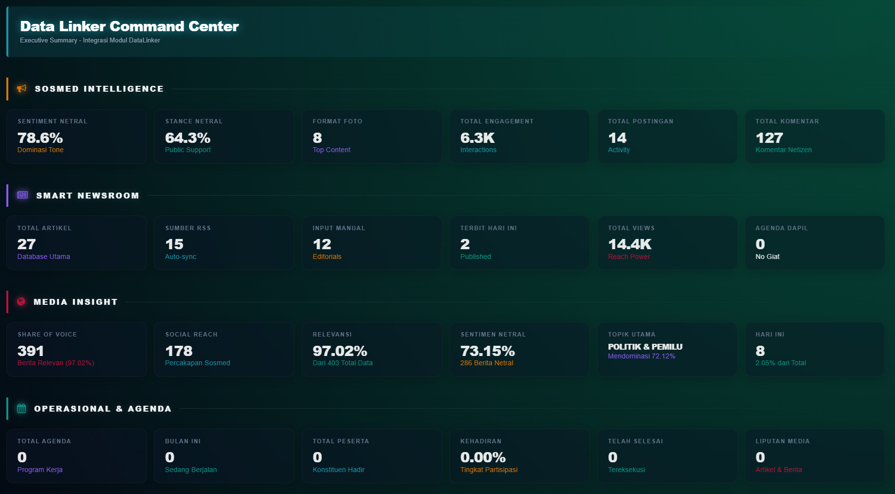The width and height of the screenshot is (895, 494).
Task: Click the Smart Newsroom section heading
Action: [87, 196]
